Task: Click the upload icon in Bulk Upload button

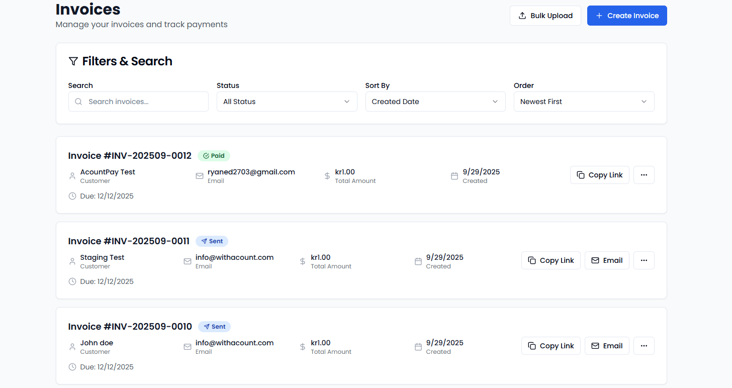Action: [x=523, y=15]
